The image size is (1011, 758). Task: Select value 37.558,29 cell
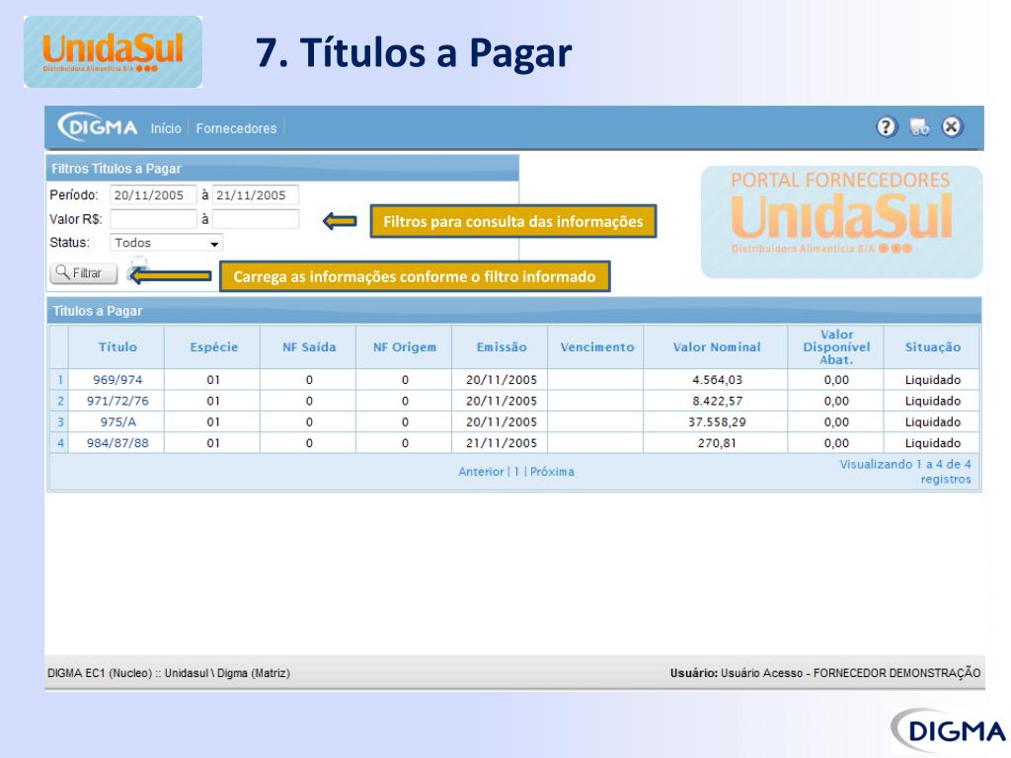click(x=716, y=422)
